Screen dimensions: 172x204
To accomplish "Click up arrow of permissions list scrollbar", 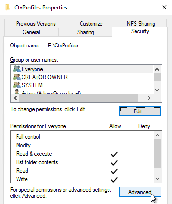I will pos(157,136).
